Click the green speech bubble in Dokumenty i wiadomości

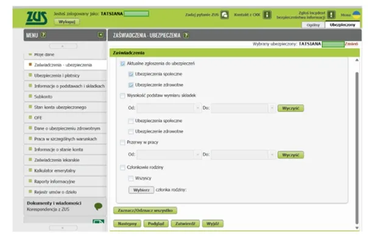[98, 206]
